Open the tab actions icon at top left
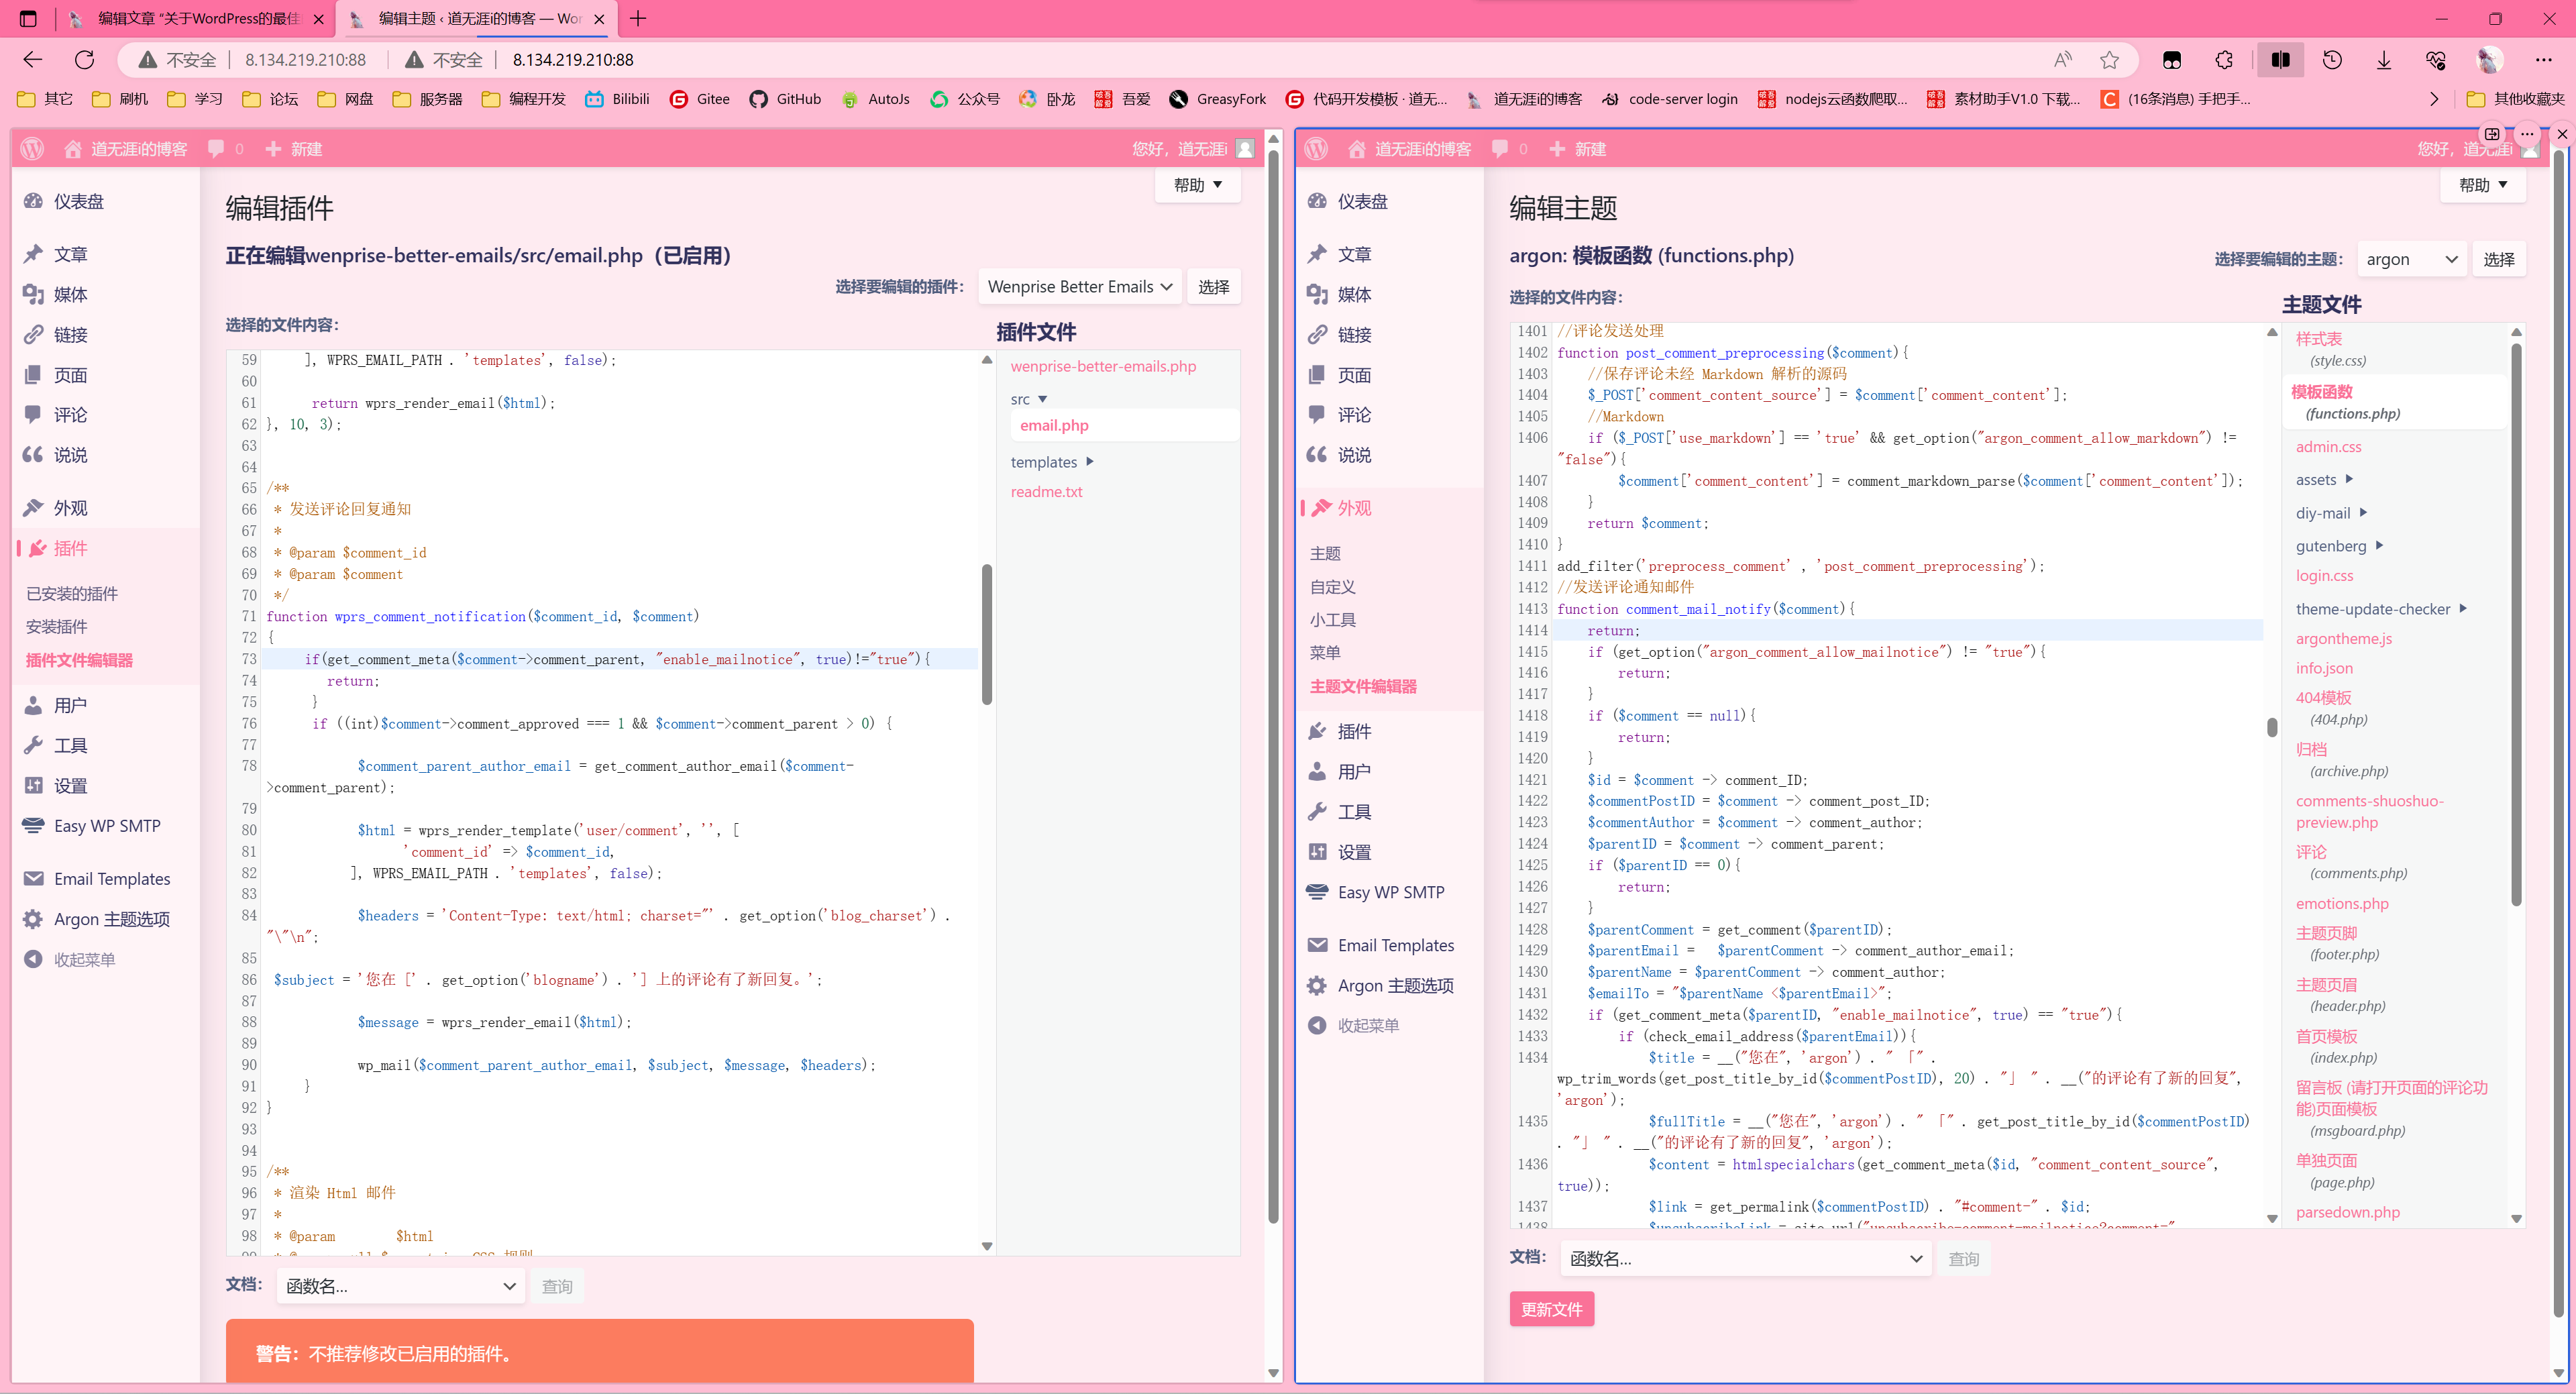This screenshot has height=1394, width=2576. [28, 19]
